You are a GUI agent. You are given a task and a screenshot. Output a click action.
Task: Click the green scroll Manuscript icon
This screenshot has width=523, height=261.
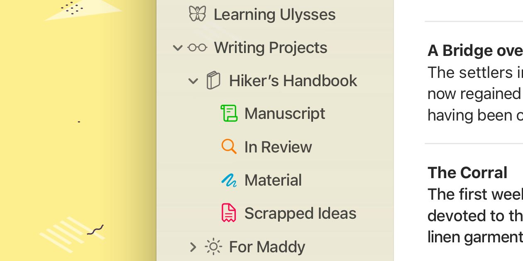point(229,113)
